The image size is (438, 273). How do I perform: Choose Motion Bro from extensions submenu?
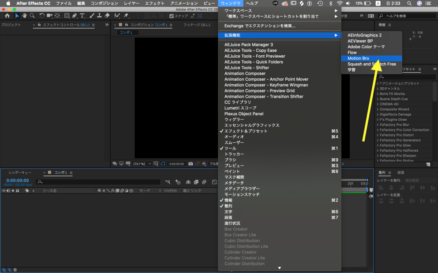(372, 58)
